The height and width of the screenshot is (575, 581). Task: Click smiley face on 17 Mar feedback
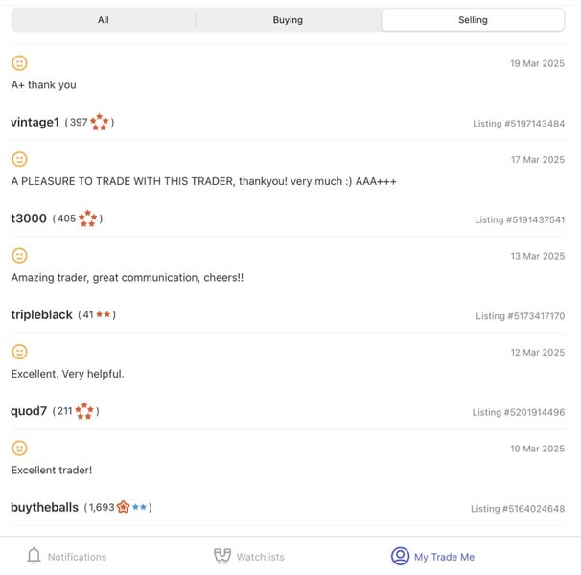pos(19,159)
